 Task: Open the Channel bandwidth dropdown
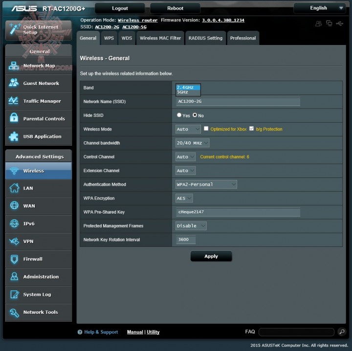click(x=193, y=143)
